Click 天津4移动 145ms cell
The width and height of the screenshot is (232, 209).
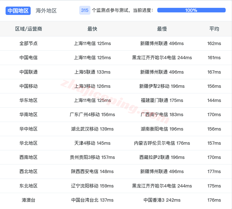[92, 143]
